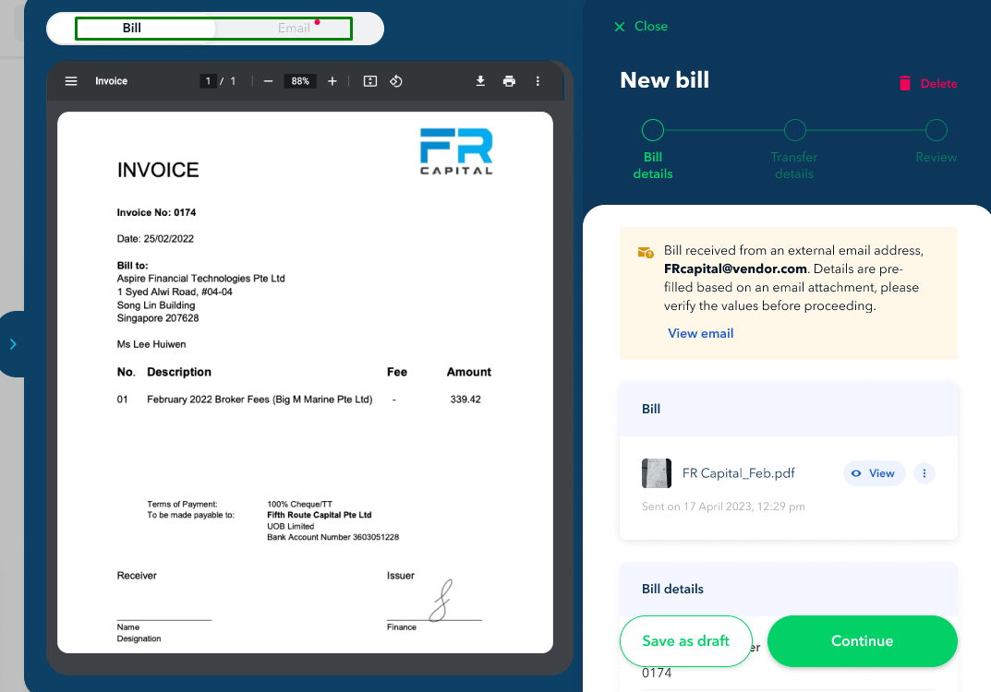
Task: Click the trash icon next to Delete
Action: click(x=905, y=83)
